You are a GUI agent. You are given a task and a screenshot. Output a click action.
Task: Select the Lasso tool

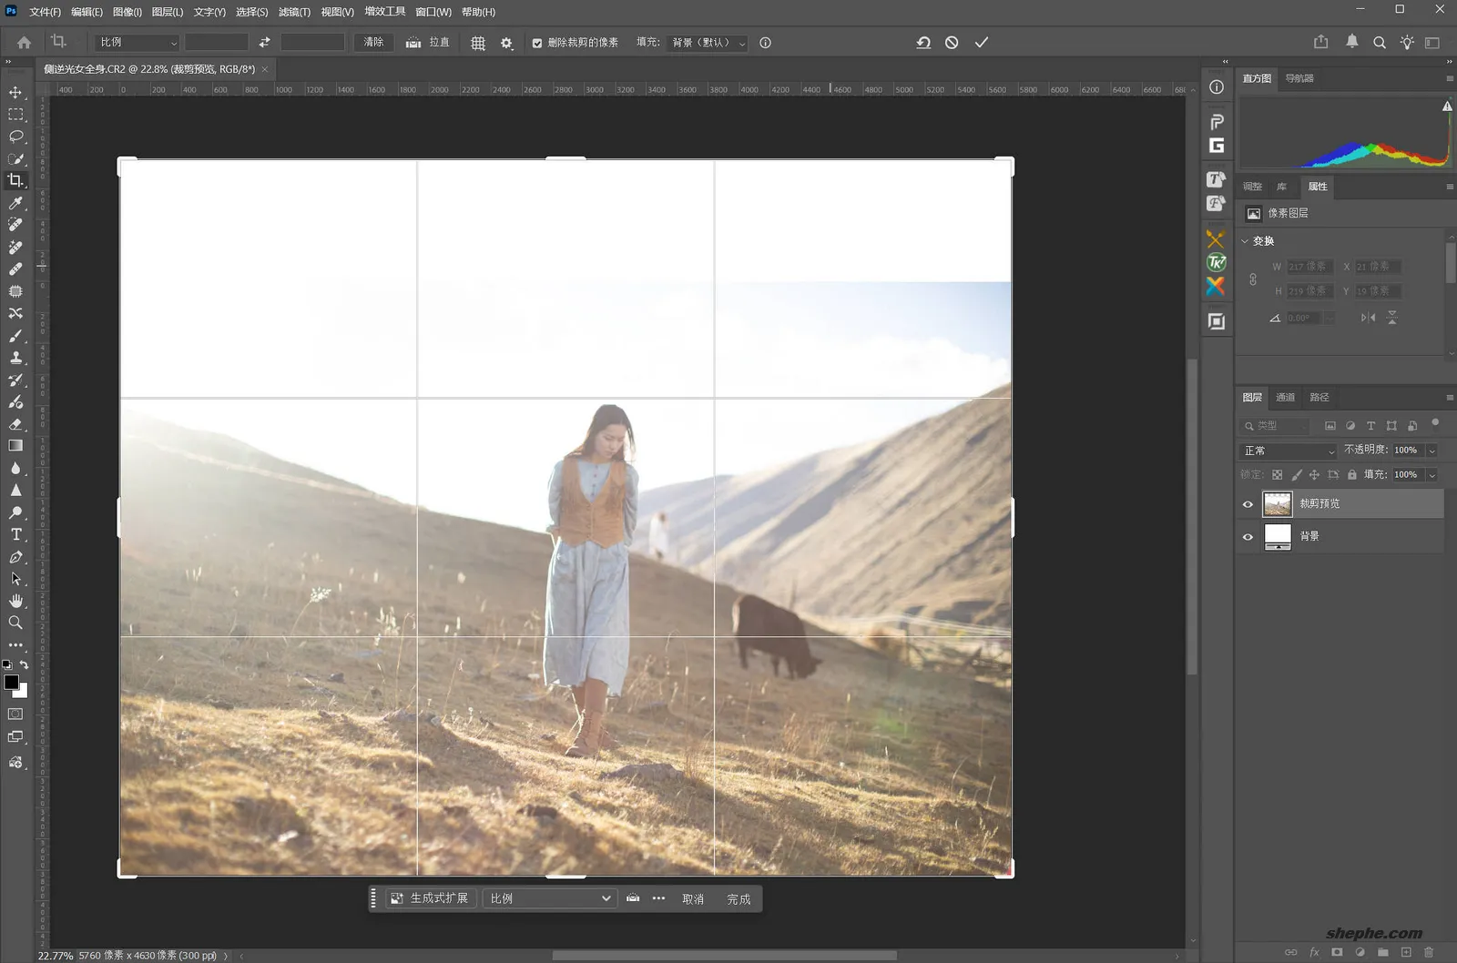[15, 136]
